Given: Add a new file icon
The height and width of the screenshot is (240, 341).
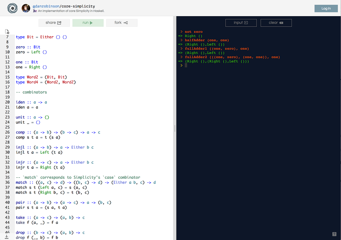Looking at the screenshot, I should tap(7, 31).
